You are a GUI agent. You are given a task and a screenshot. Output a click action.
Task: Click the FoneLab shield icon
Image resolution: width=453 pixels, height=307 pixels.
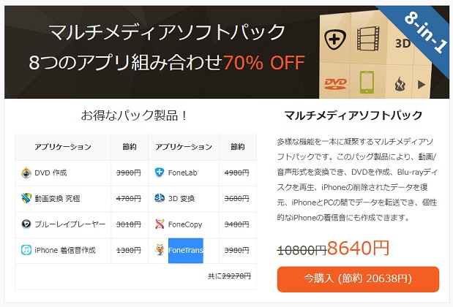(160, 173)
